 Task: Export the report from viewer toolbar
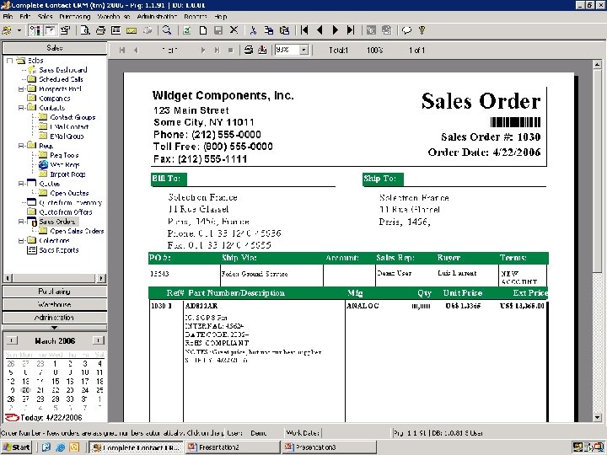[262, 50]
